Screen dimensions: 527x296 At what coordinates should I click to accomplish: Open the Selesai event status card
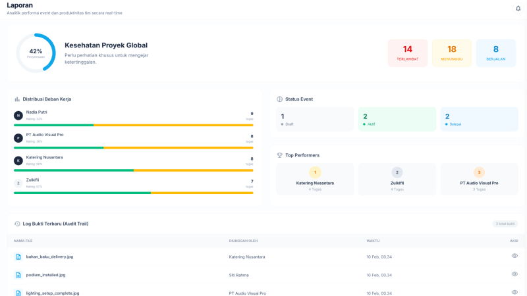[480, 119]
